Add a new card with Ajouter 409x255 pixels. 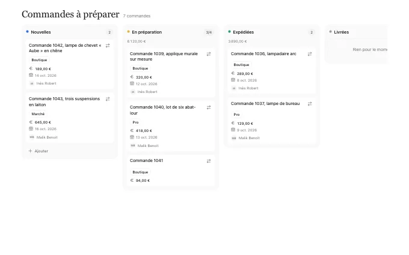(38, 151)
